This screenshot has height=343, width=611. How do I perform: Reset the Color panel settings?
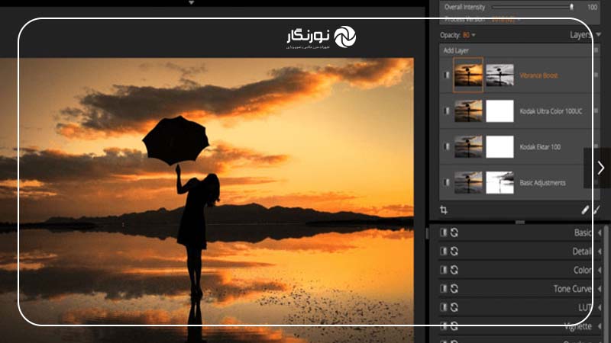click(454, 270)
